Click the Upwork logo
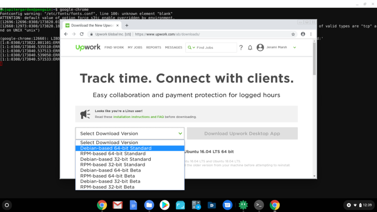Viewport: 377px width, 212px height. pyautogui.click(x=88, y=47)
